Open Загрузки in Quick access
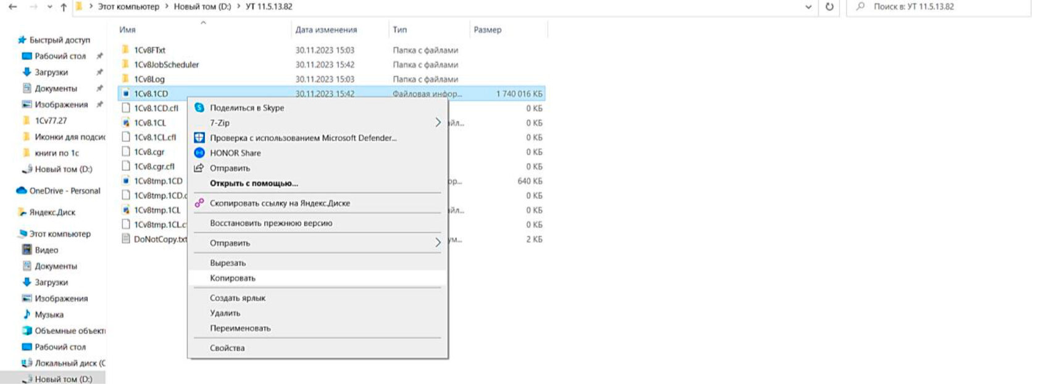This screenshot has width=1037, height=384. point(51,72)
